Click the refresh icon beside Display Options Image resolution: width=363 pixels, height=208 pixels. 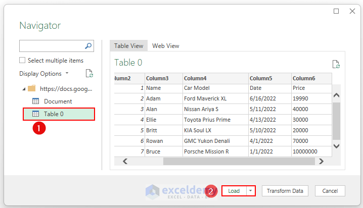click(89, 74)
